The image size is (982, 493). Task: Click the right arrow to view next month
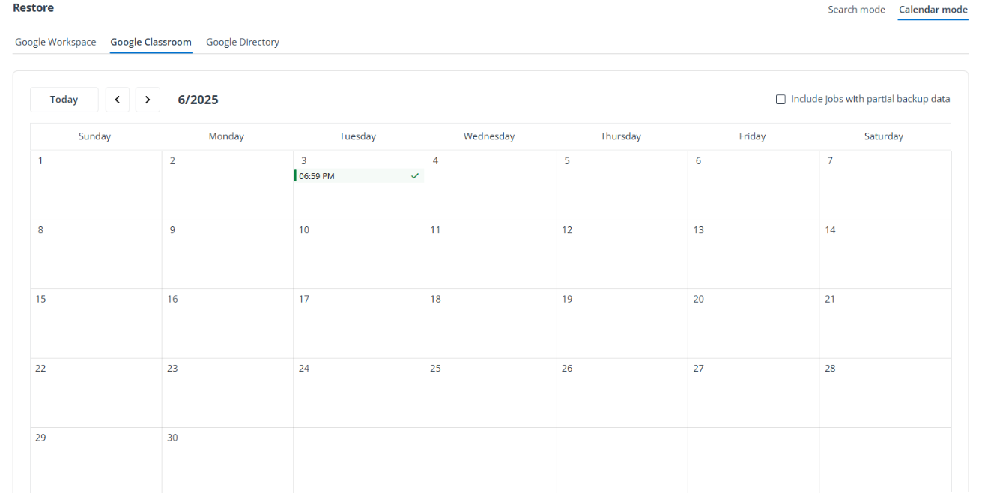point(147,99)
